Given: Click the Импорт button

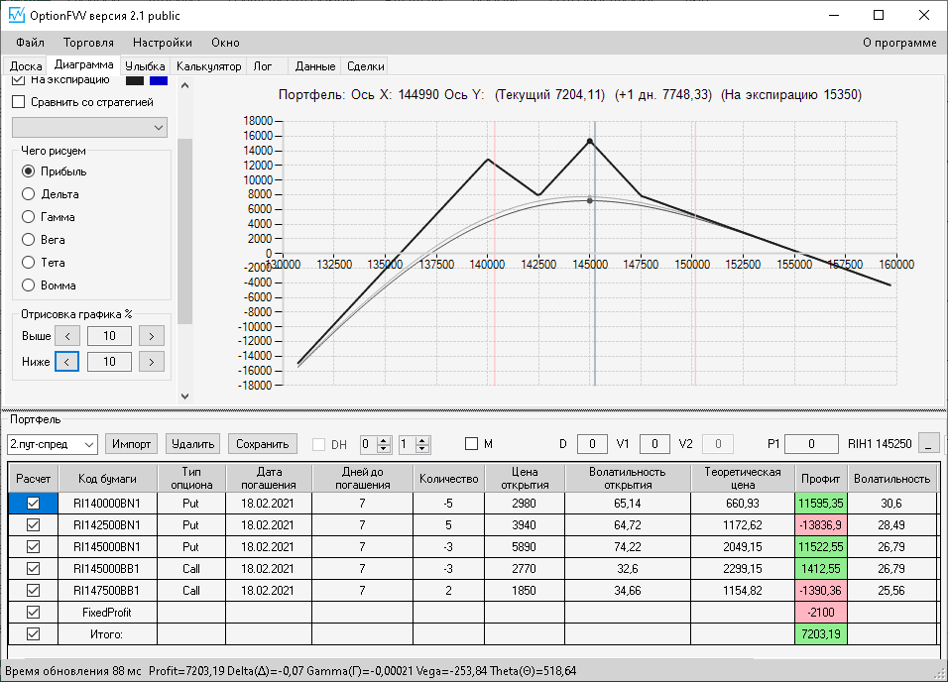Looking at the screenshot, I should [131, 444].
